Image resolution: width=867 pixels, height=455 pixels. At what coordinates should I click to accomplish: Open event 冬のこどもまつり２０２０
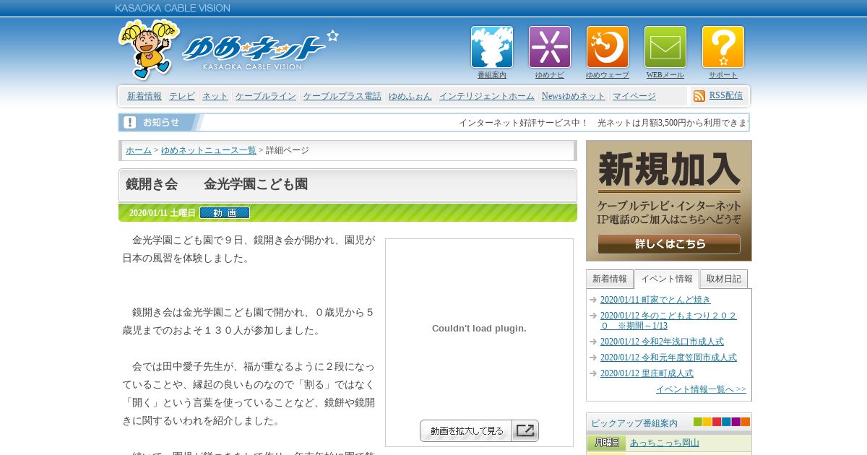click(668, 321)
